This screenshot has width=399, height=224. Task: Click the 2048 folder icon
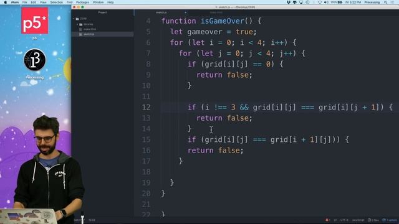[77, 19]
